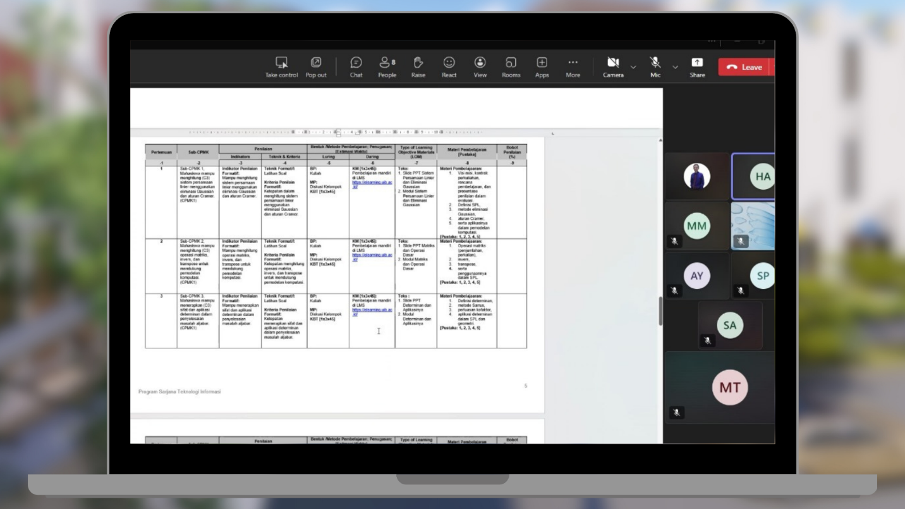The width and height of the screenshot is (905, 509).
Task: Click the red Leave button
Action: tap(744, 66)
